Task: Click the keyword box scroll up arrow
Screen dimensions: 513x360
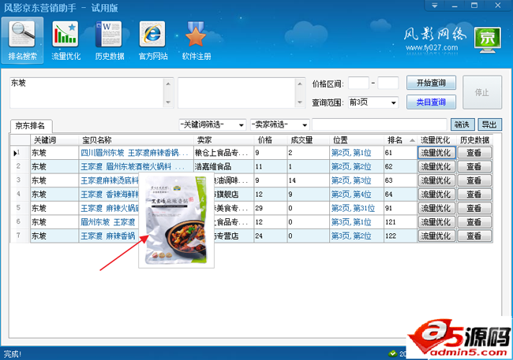Action: [168, 84]
